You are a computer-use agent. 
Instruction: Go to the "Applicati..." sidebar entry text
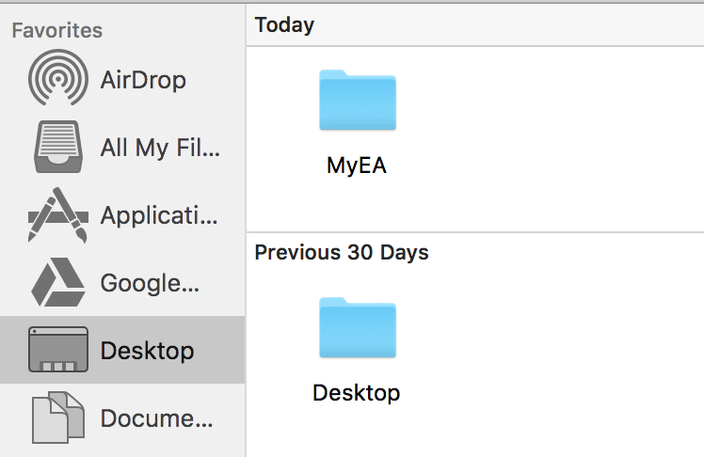point(159,215)
